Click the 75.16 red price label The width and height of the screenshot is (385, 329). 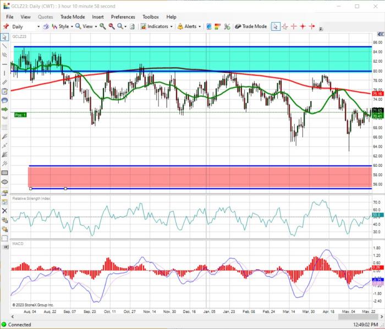377,94
